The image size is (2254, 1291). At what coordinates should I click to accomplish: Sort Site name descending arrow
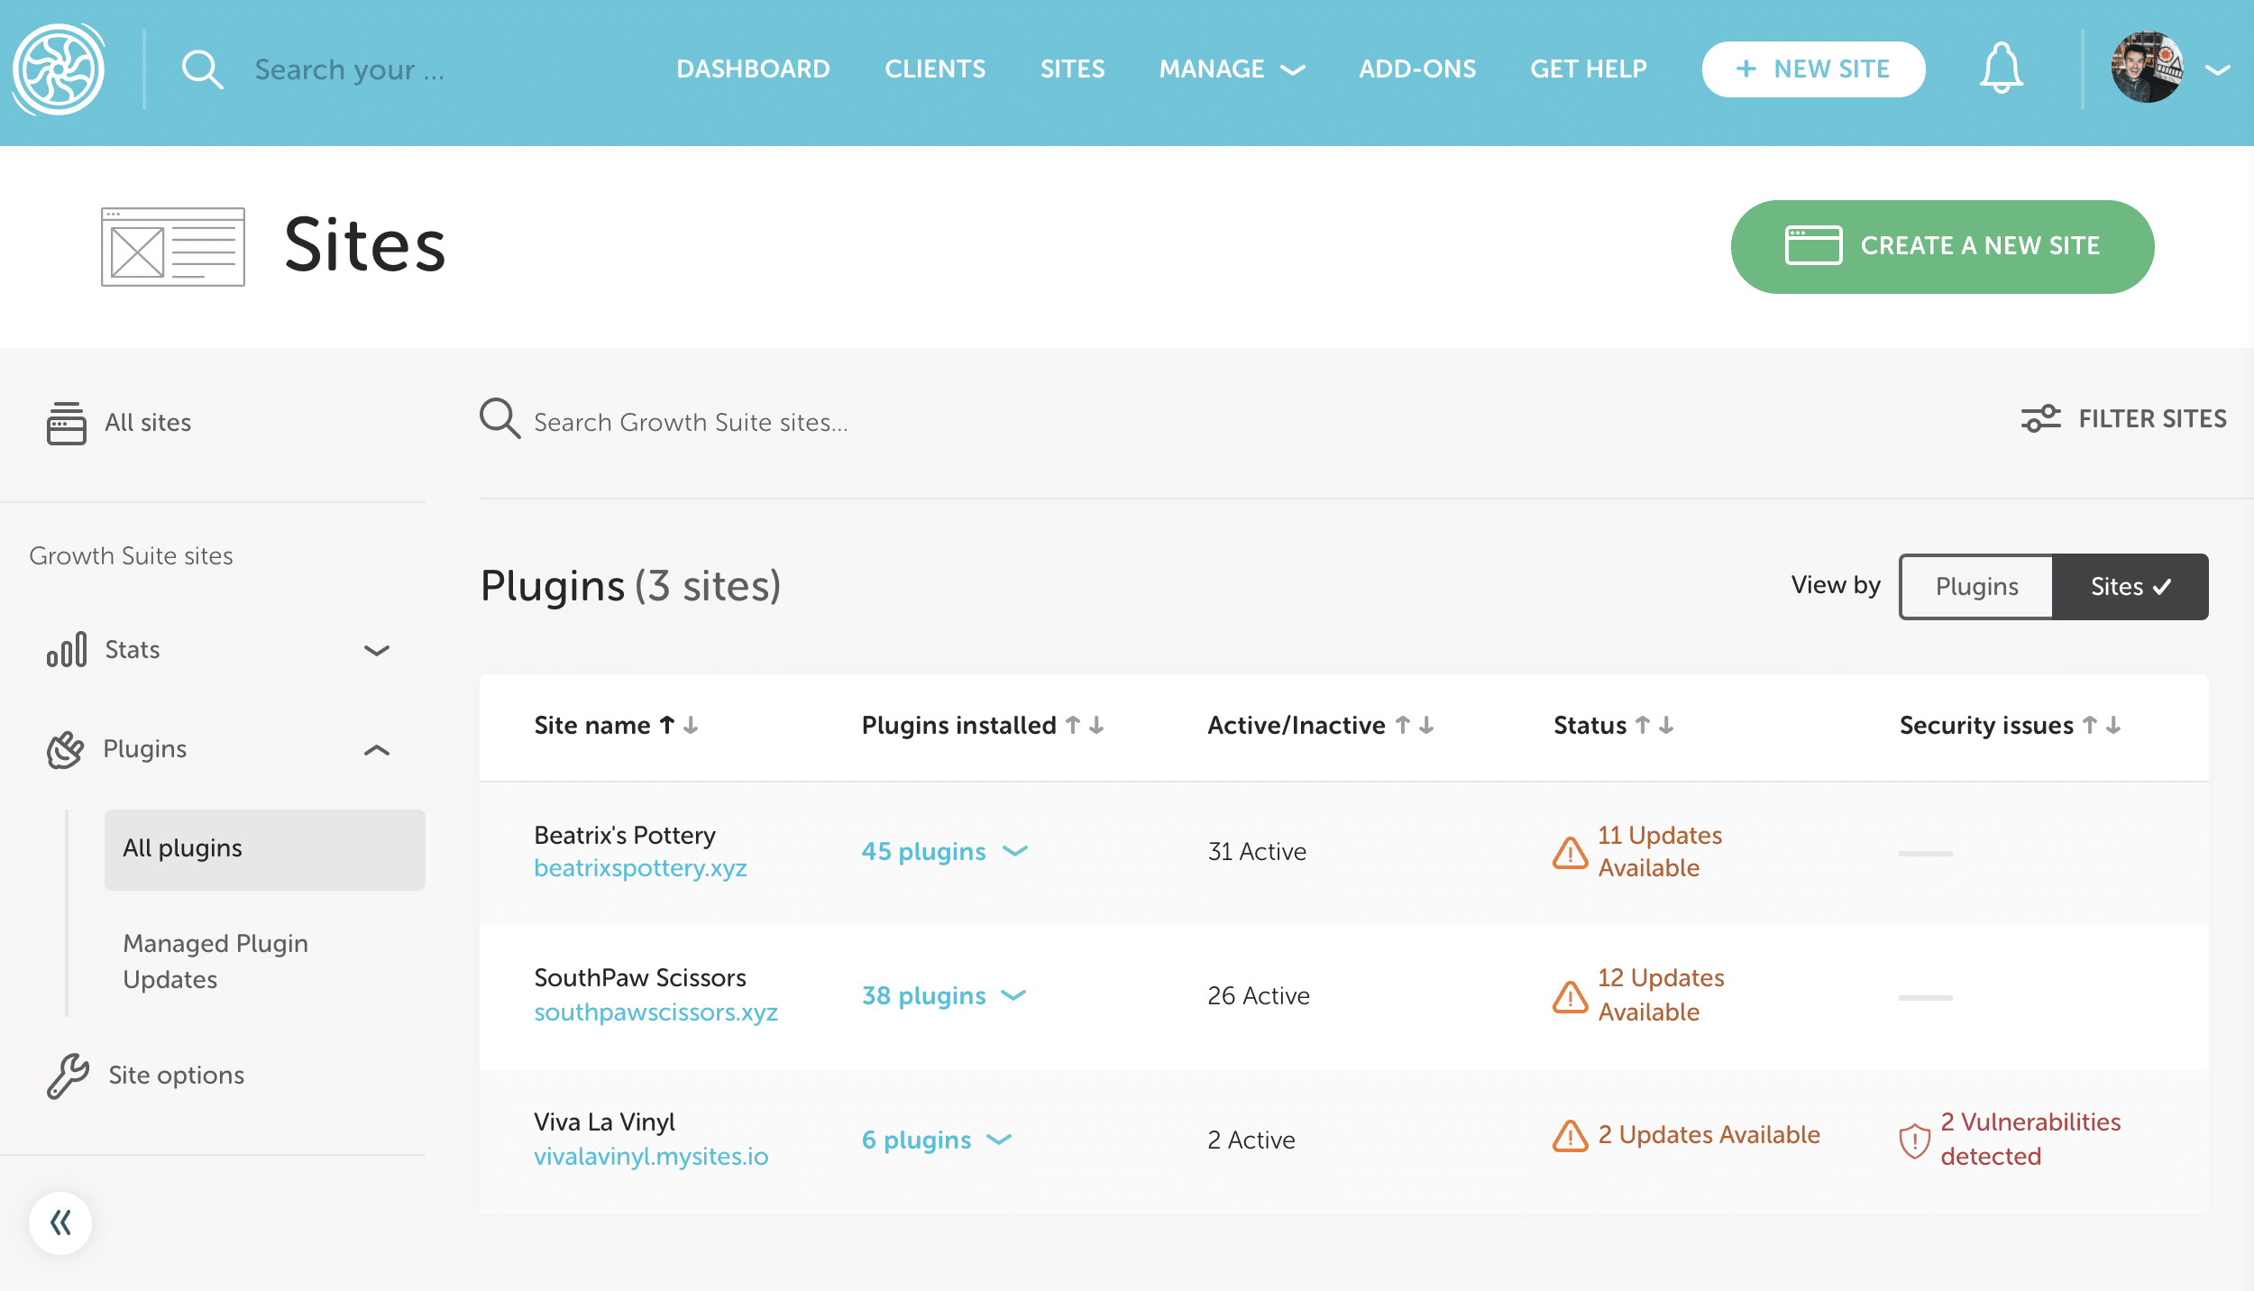pos(691,726)
